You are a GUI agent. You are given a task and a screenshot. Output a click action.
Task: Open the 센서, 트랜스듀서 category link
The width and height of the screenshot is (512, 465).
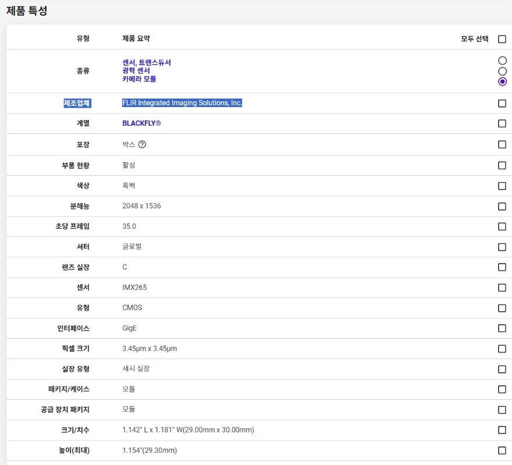pyautogui.click(x=147, y=62)
